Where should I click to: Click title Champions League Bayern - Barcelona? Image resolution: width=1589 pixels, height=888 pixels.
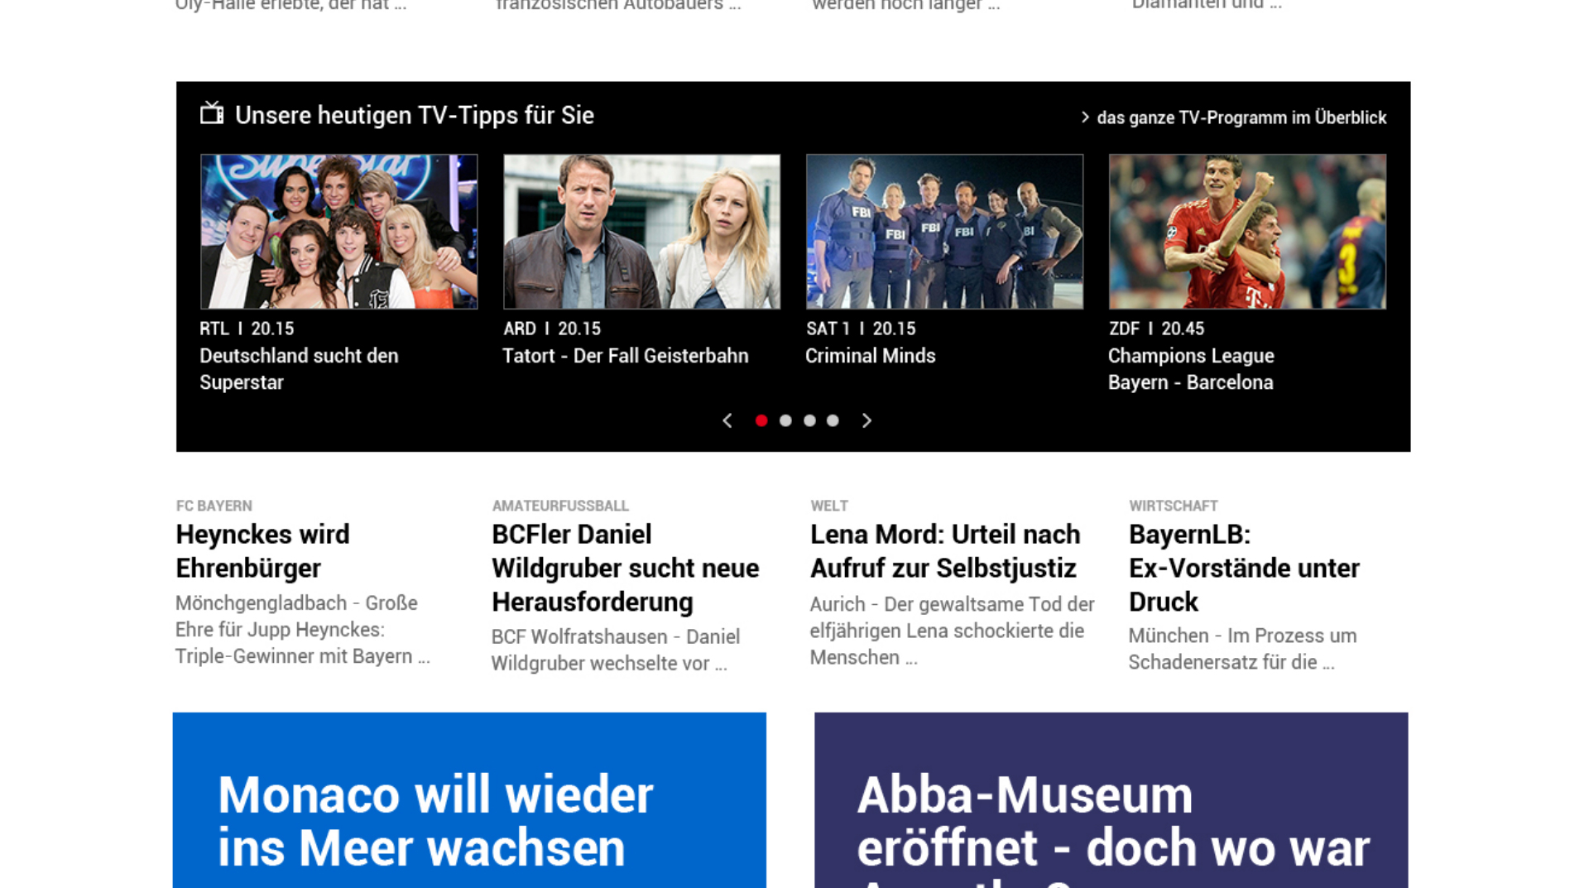click(x=1191, y=369)
